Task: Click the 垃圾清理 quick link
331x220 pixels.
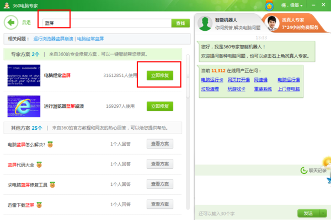Action: click(210, 89)
